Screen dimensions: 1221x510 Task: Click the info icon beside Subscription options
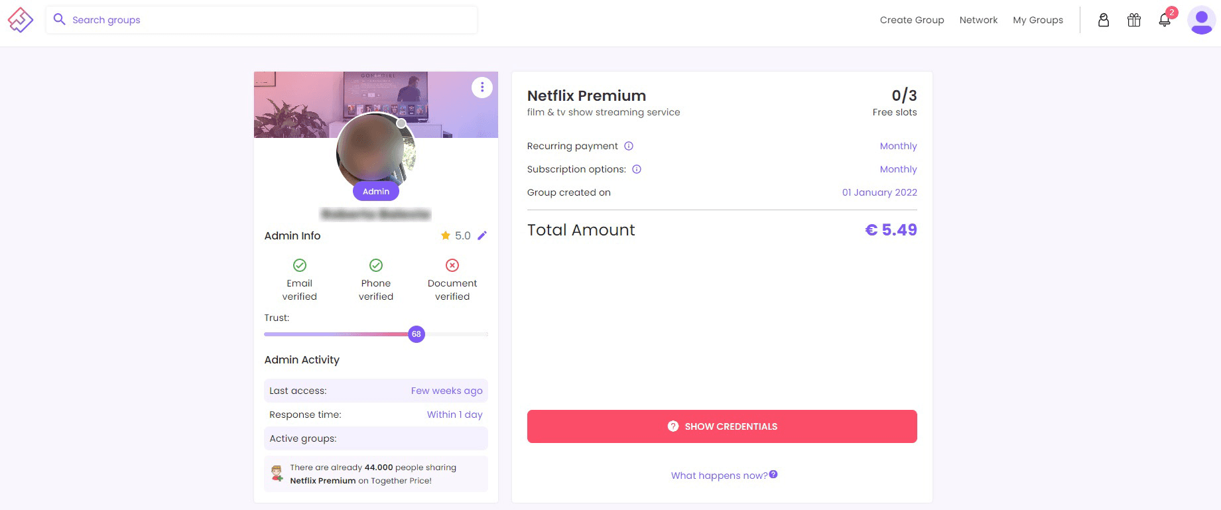click(637, 169)
